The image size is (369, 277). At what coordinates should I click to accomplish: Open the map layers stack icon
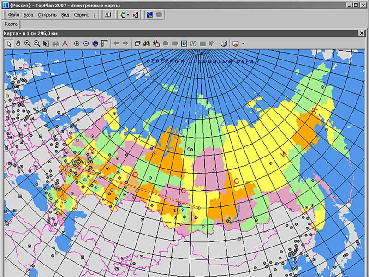click(x=137, y=43)
